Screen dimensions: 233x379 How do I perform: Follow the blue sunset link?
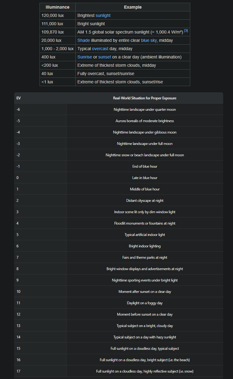[105, 57]
